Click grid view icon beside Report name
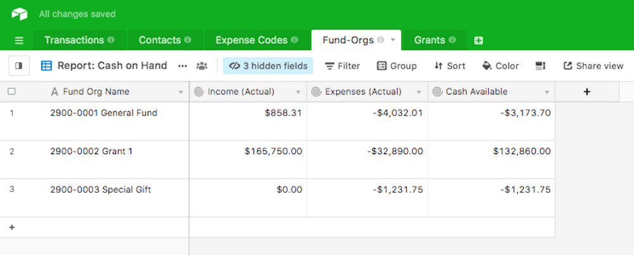The image size is (634, 255). tap(46, 66)
